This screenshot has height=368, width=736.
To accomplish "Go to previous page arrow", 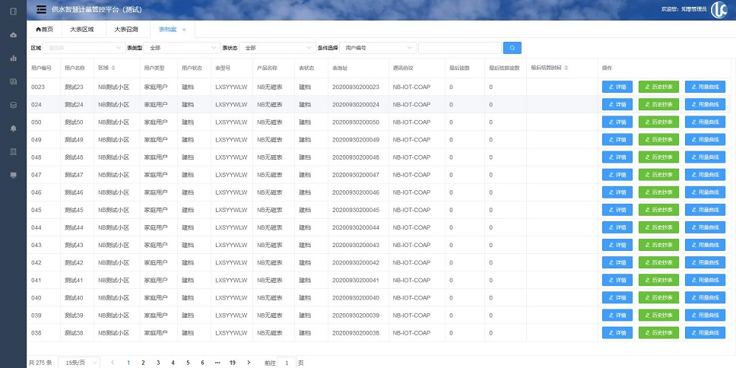I will tap(113, 363).
